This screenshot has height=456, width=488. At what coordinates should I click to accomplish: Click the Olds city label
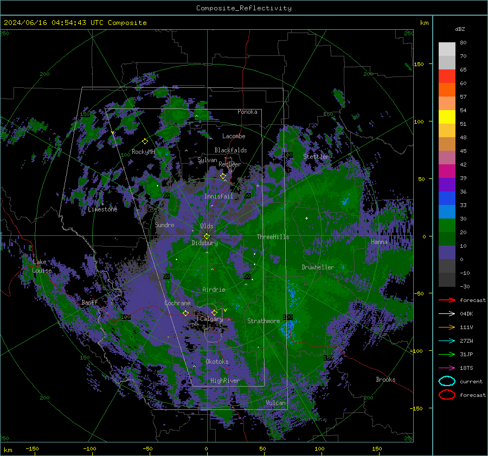point(207,226)
